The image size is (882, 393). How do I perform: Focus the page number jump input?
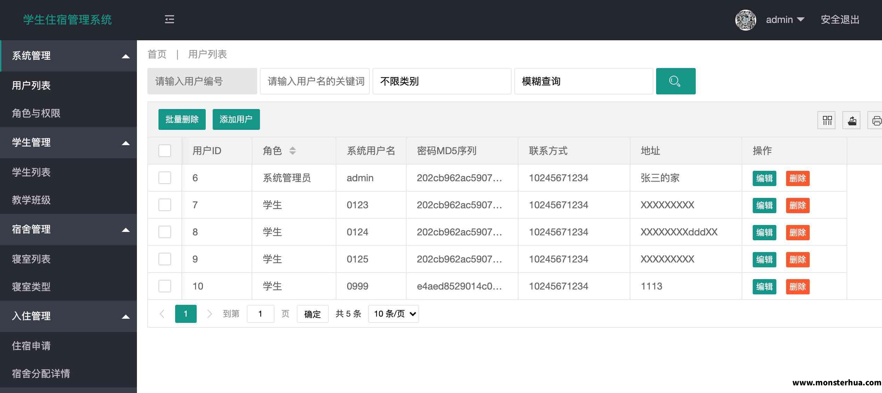click(x=261, y=314)
